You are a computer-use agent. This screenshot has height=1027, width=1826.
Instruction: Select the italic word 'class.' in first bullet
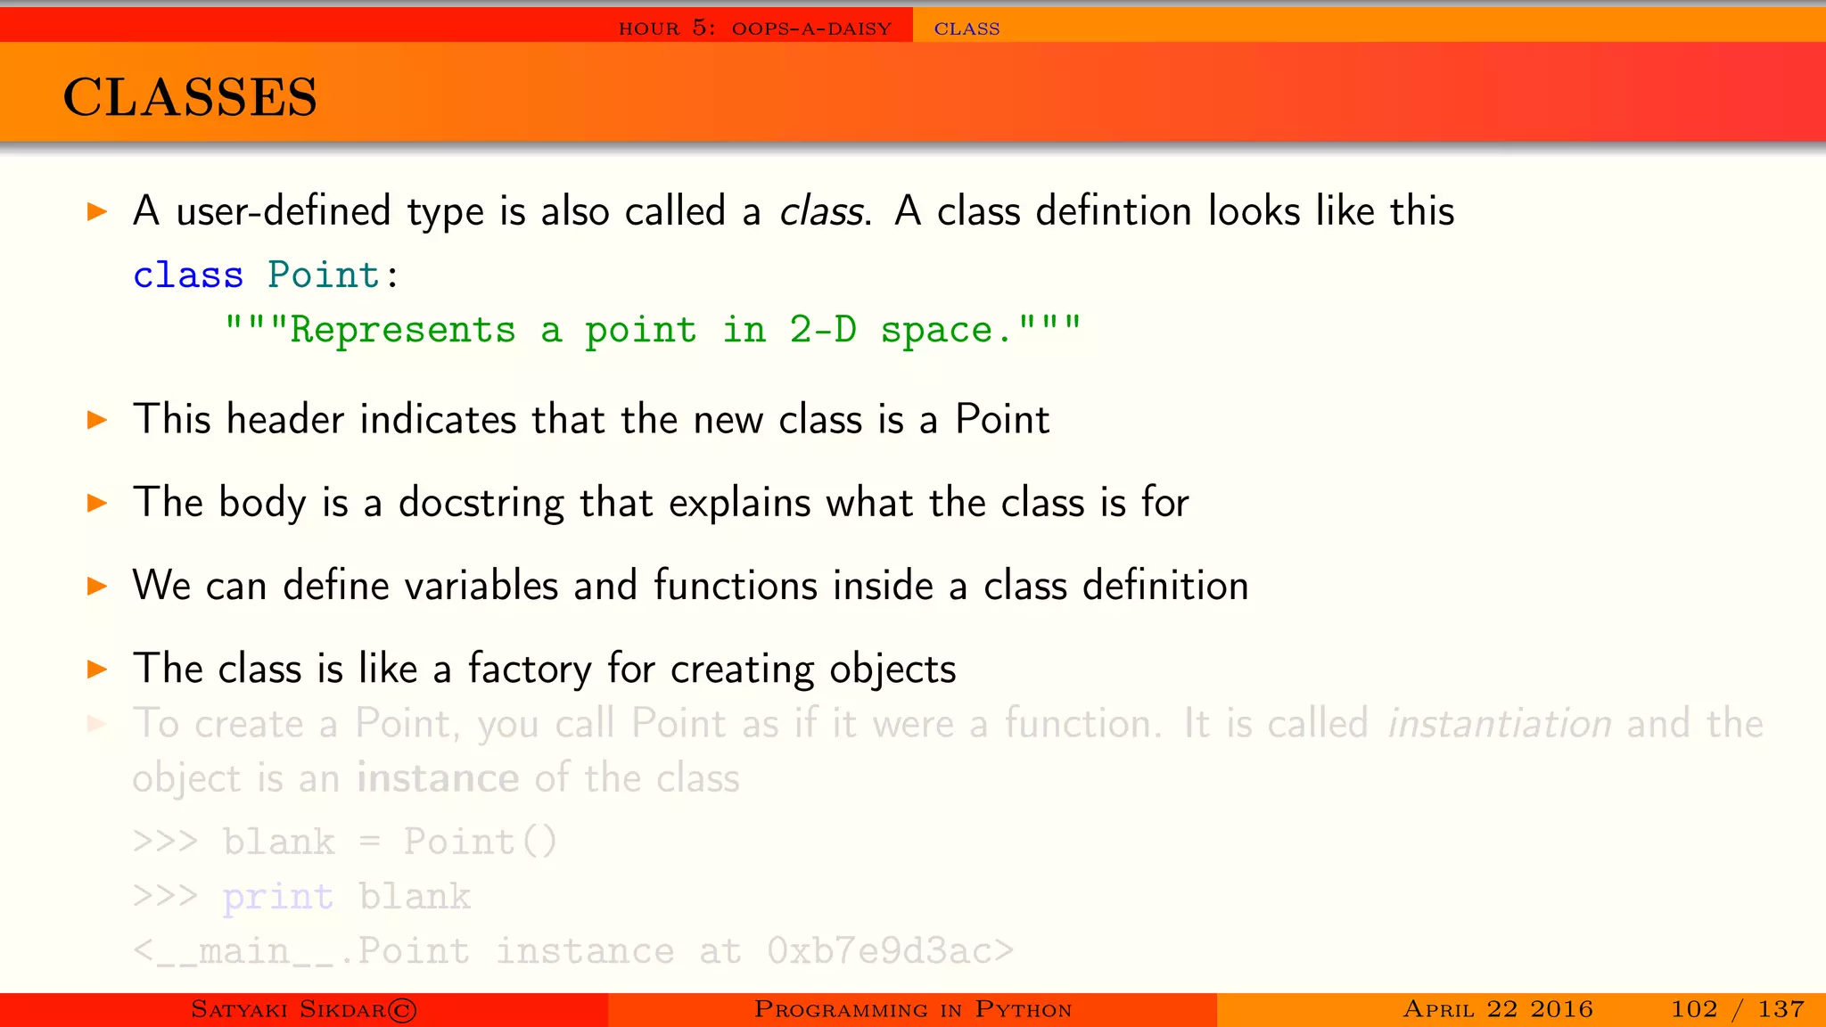point(825,211)
